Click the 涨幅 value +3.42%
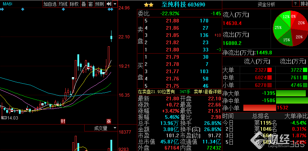The height and width of the screenshot is (151, 308). [x=171, y=111]
